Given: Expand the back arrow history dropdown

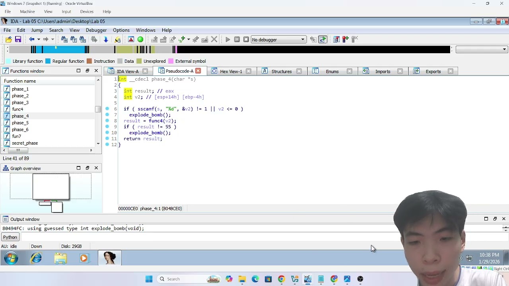Looking at the screenshot, I should tap(39, 39).
